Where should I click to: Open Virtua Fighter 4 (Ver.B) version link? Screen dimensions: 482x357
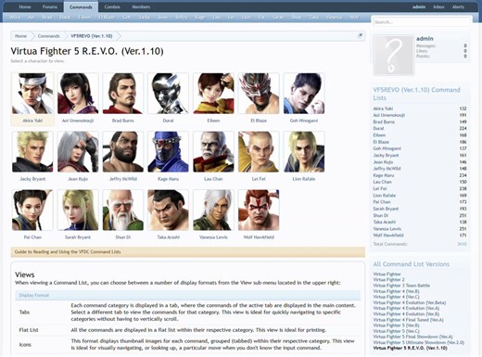pyautogui.click(x=396, y=291)
